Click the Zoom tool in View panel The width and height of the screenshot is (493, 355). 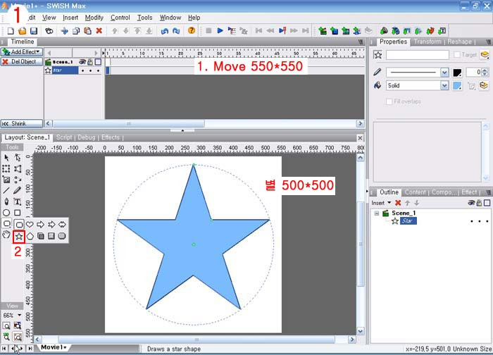[x=6, y=325]
